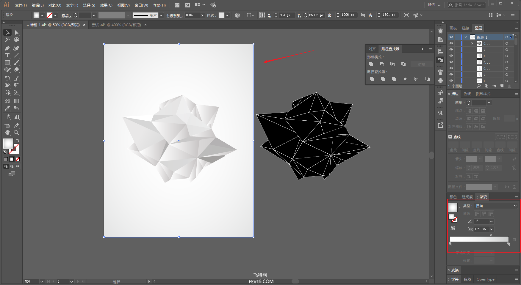Select the Rectangle tool
Screen dimensions: 521x285
click(x=7, y=63)
